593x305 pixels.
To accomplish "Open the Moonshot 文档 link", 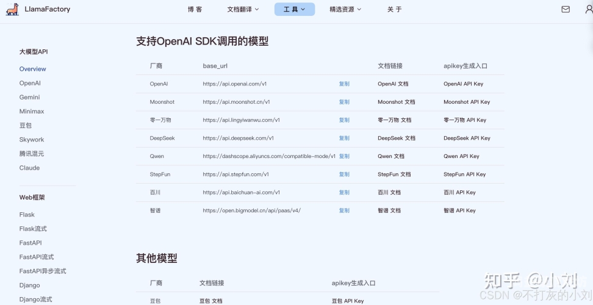I will pyautogui.click(x=397, y=102).
